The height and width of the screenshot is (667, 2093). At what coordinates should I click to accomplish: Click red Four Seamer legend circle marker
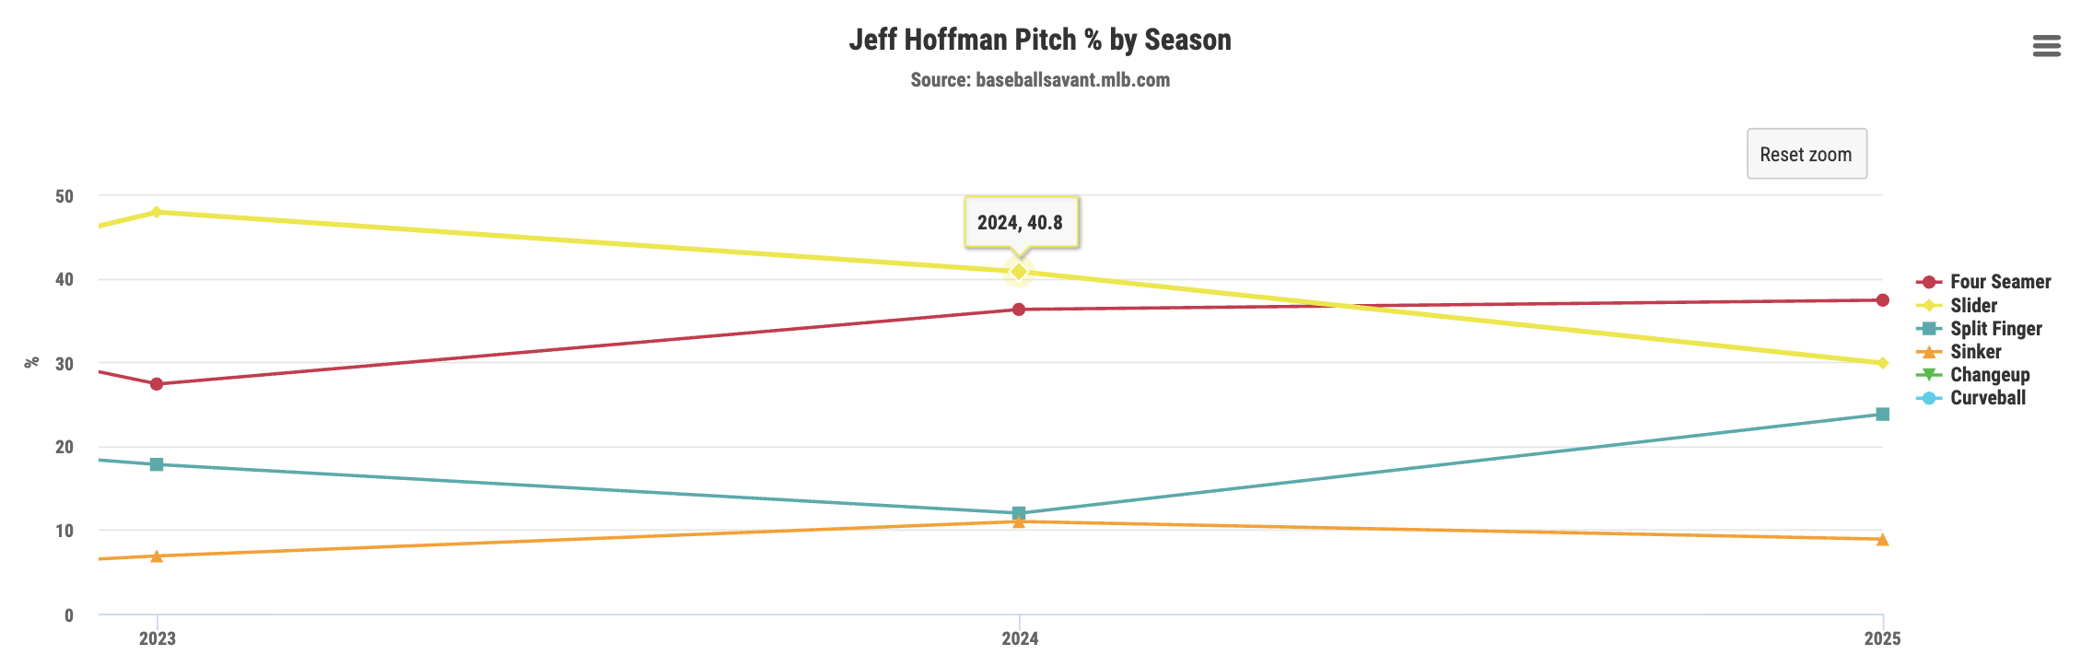point(1929,282)
